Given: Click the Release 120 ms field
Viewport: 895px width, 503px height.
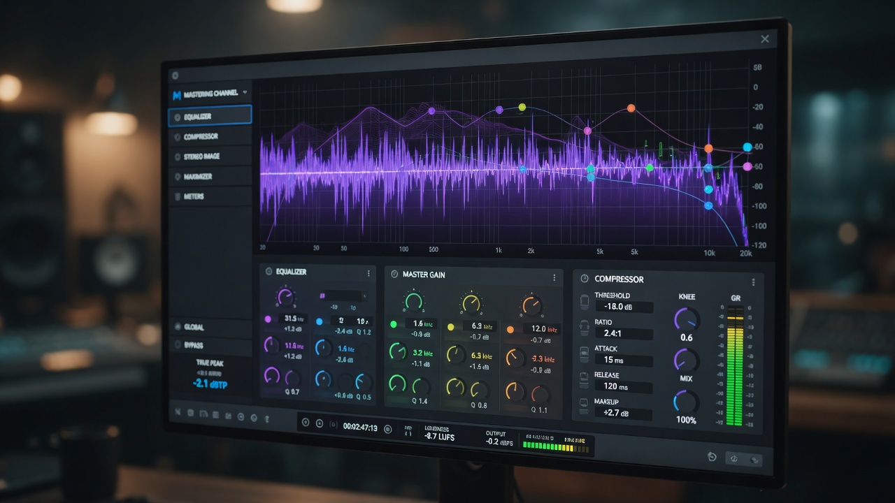Looking at the screenshot, I should (x=624, y=386).
